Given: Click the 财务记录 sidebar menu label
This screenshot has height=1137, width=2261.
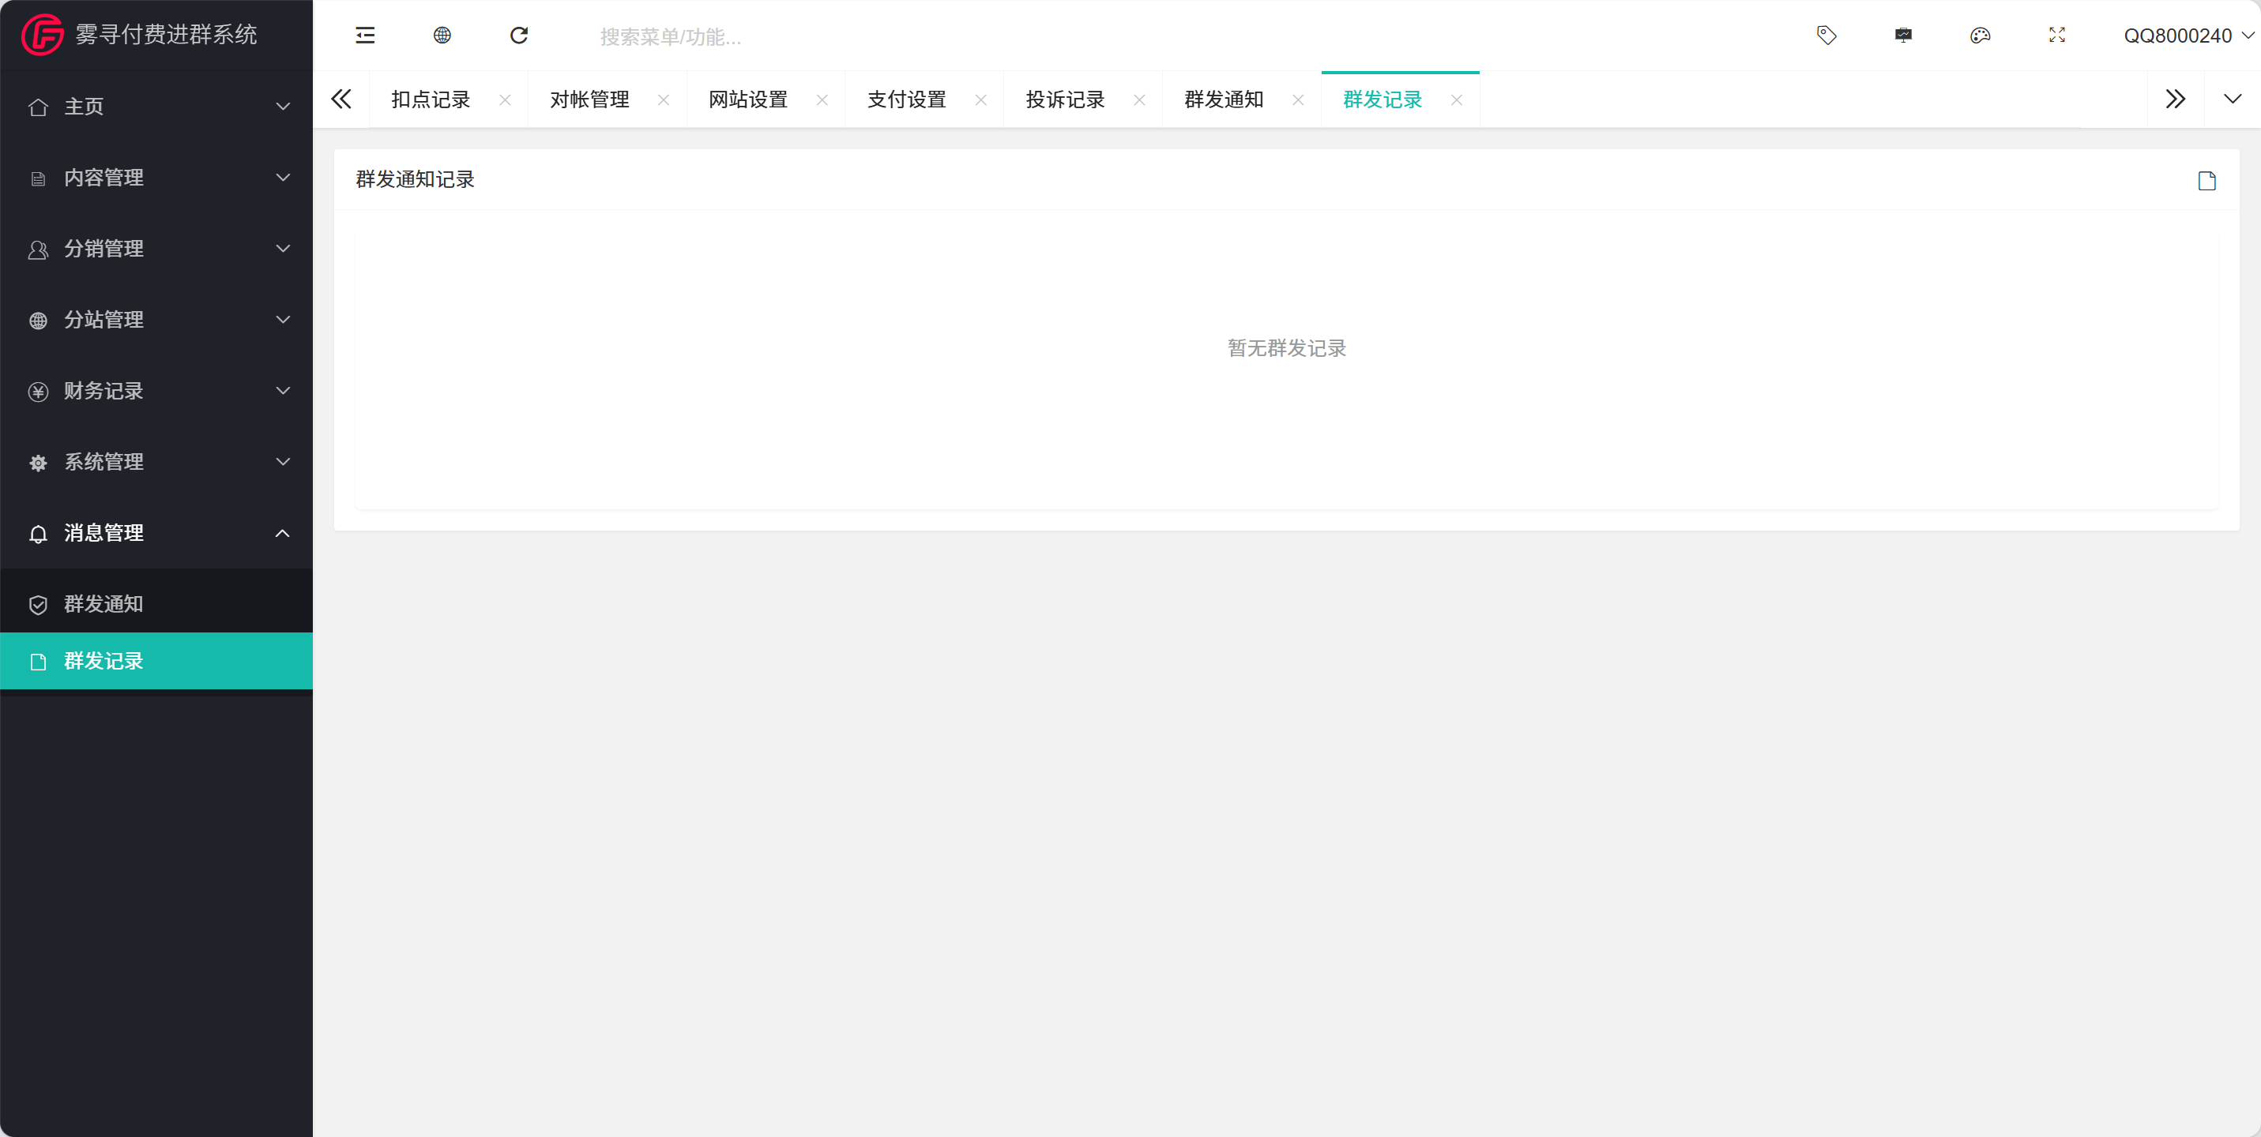Looking at the screenshot, I should [x=103, y=392].
